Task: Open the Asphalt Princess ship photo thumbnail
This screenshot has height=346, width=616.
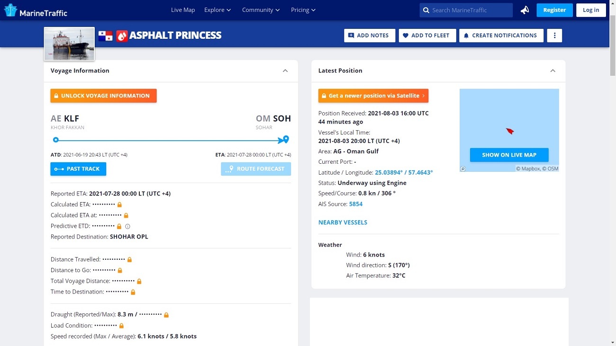Action: (x=69, y=44)
